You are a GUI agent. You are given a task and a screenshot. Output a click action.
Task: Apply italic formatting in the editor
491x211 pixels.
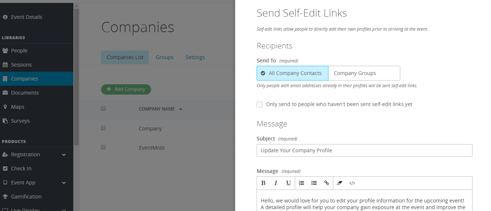(x=276, y=183)
